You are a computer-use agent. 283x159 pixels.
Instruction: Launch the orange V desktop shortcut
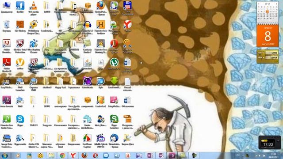(x=20, y=64)
